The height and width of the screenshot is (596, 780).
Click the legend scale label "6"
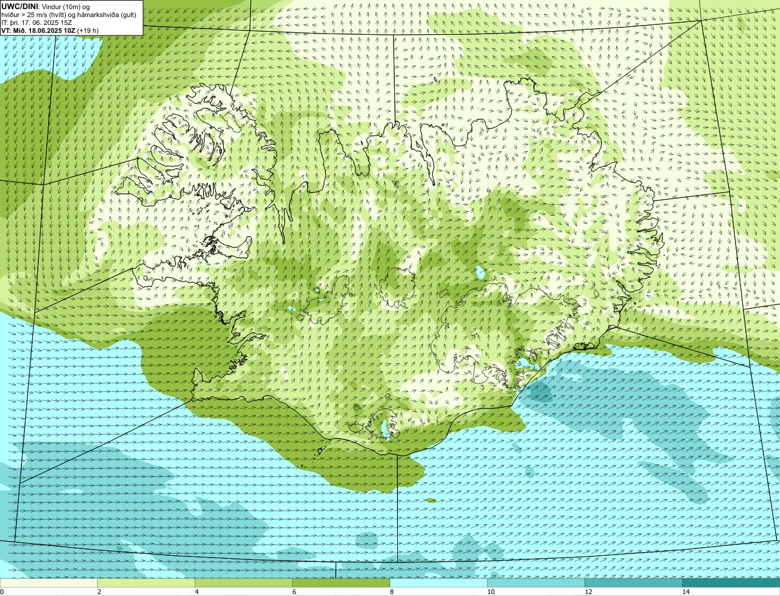click(294, 592)
